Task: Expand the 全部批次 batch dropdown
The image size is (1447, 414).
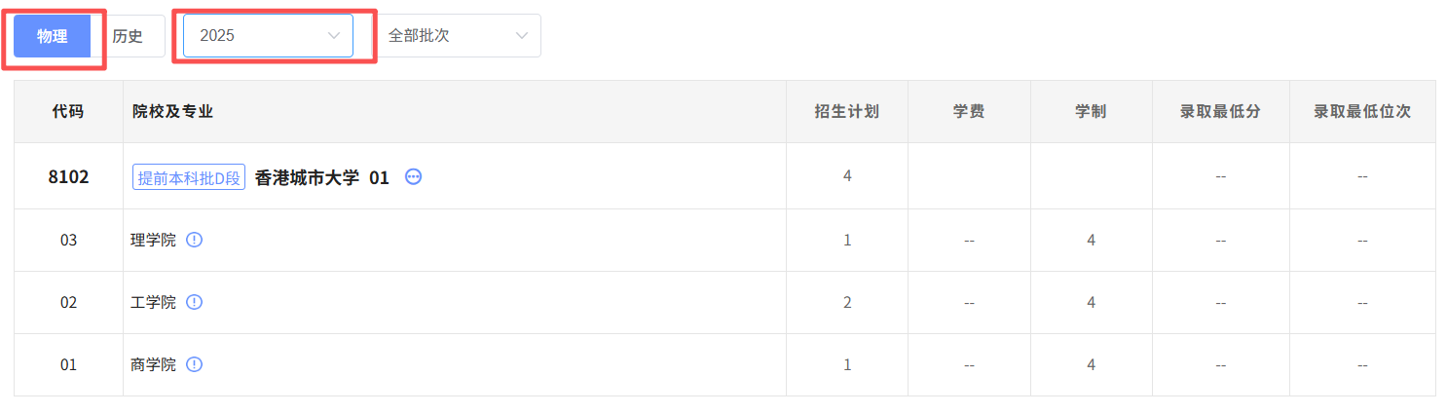Action: (x=457, y=36)
